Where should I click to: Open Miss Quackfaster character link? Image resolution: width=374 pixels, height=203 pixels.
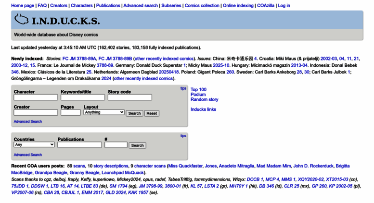pos(185,166)
